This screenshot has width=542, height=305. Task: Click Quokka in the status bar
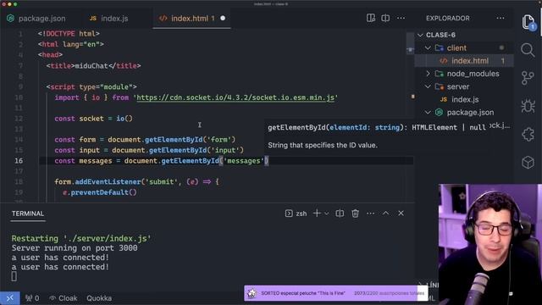point(99,298)
